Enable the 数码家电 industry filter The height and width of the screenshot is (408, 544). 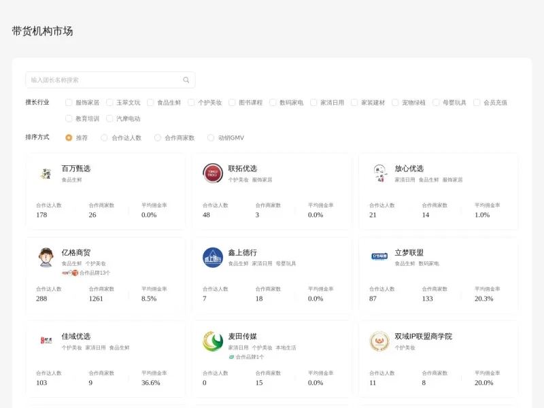click(273, 102)
